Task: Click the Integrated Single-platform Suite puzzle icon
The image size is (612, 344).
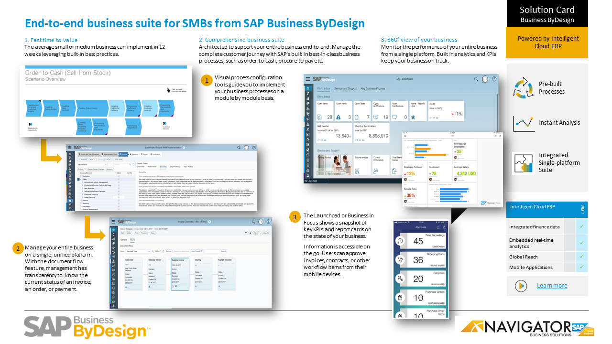Action: (x=523, y=162)
